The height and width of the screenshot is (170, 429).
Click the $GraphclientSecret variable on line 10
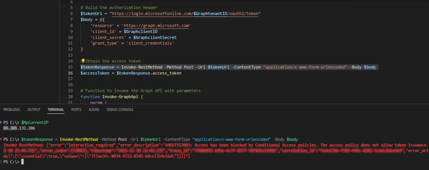pos(155,37)
